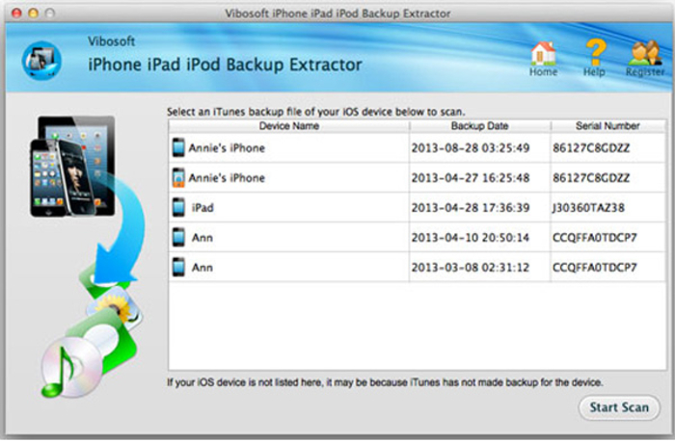Click backup date 2013-08-28 03:25:49
This screenshot has width=675, height=442.
pyautogui.click(x=471, y=148)
